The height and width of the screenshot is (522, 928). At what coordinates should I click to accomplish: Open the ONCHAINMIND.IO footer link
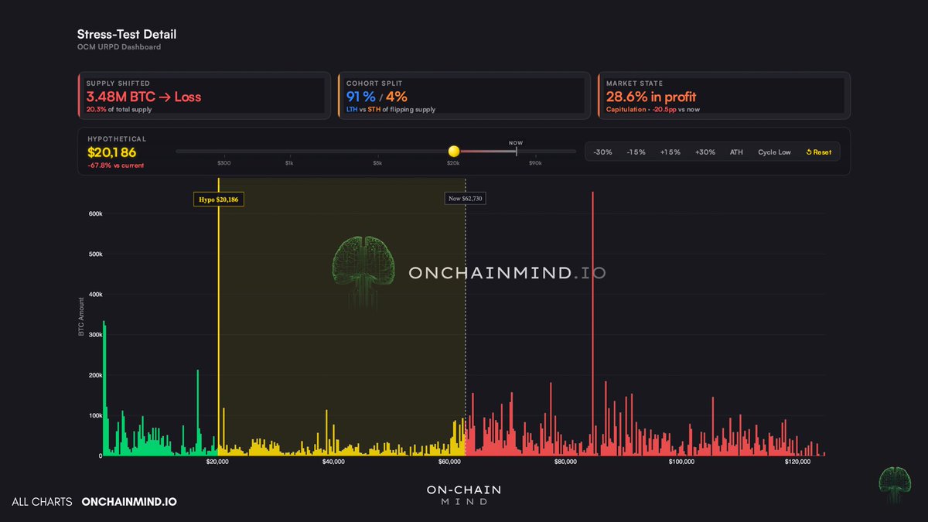pos(129,502)
